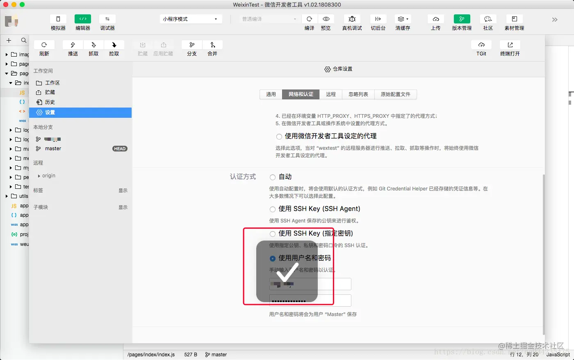Open the 模拟器 simulator toggle
Viewport: 574px width, 360px height.
(x=58, y=19)
